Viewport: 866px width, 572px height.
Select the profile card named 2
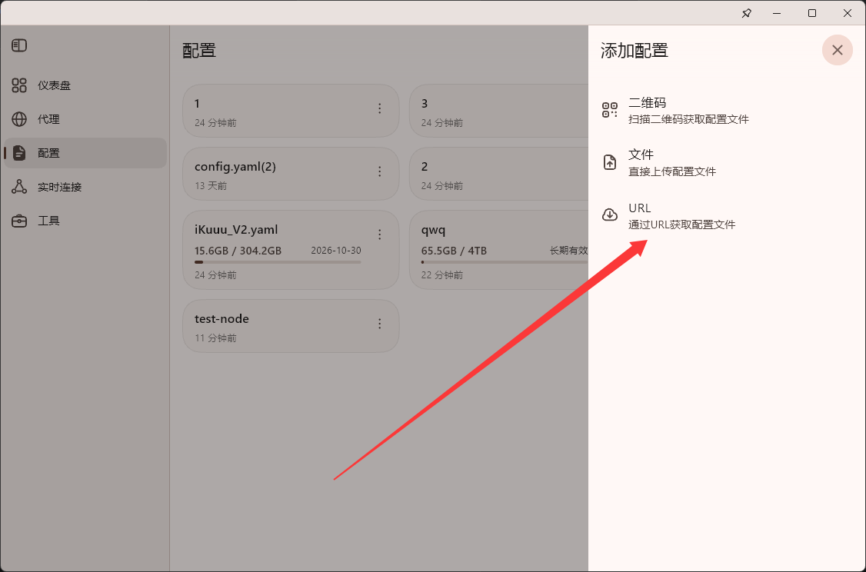(498, 173)
